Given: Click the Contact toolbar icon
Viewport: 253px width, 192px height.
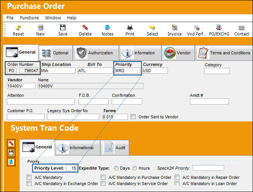Looking at the screenshot, I should tap(241, 28).
